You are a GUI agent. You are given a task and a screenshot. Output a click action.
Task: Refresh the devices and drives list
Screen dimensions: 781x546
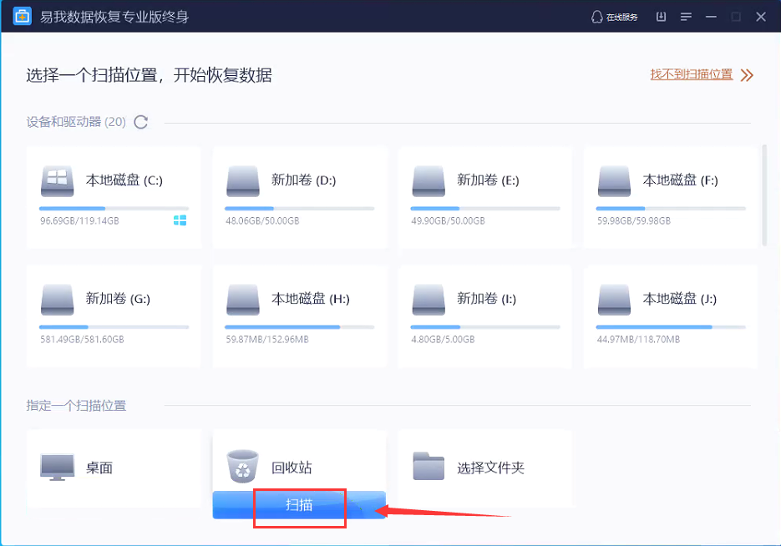[x=141, y=122]
